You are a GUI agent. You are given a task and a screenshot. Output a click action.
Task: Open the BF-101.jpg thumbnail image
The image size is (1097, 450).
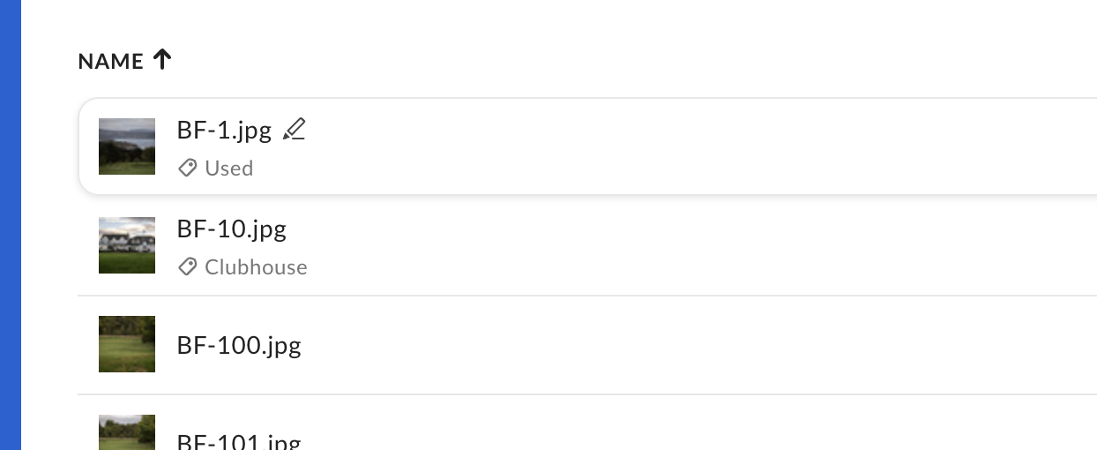(127, 432)
